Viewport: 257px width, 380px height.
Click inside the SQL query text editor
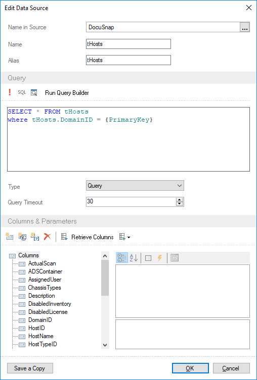[128, 139]
